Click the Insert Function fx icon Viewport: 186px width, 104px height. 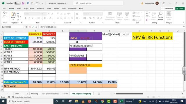pyautogui.click(x=36, y=27)
